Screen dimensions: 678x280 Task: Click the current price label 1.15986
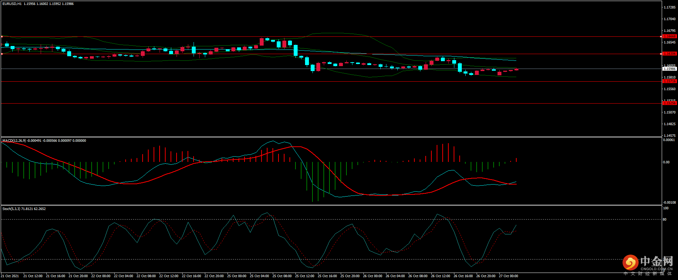pyautogui.click(x=670, y=69)
